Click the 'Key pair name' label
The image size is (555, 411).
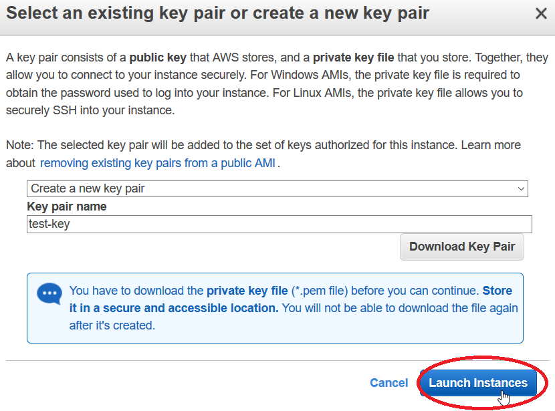(x=67, y=207)
